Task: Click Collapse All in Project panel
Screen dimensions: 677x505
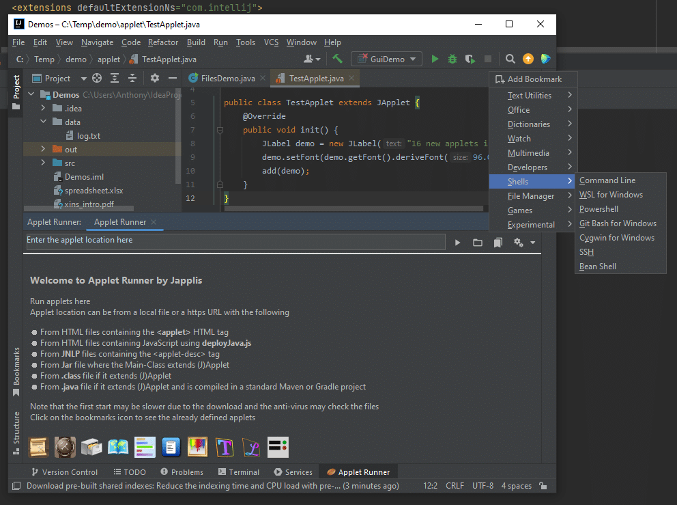Action: pos(132,78)
